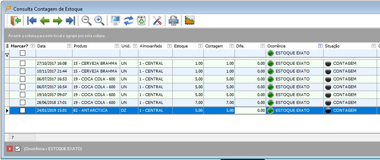Mark the 24/01/2019 ANTARCTICA row checkbox

click(x=22, y=110)
